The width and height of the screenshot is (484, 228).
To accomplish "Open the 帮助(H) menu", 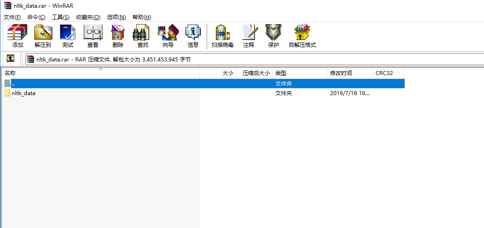I will click(x=142, y=17).
